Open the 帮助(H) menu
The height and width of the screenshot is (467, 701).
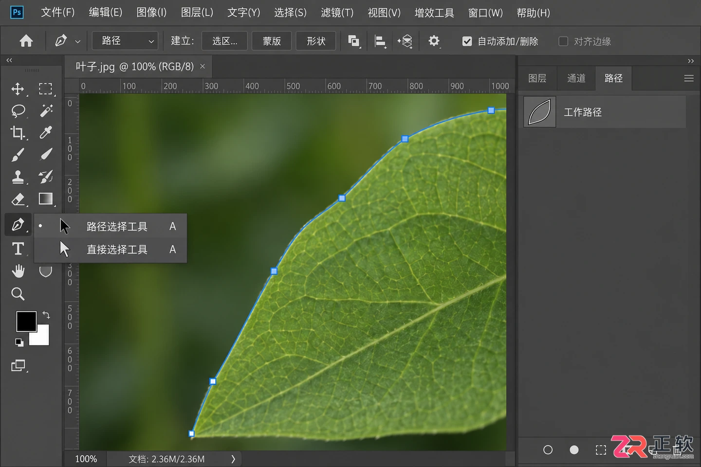click(x=533, y=13)
